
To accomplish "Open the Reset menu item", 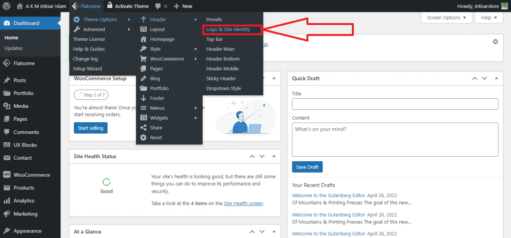I will [156, 138].
